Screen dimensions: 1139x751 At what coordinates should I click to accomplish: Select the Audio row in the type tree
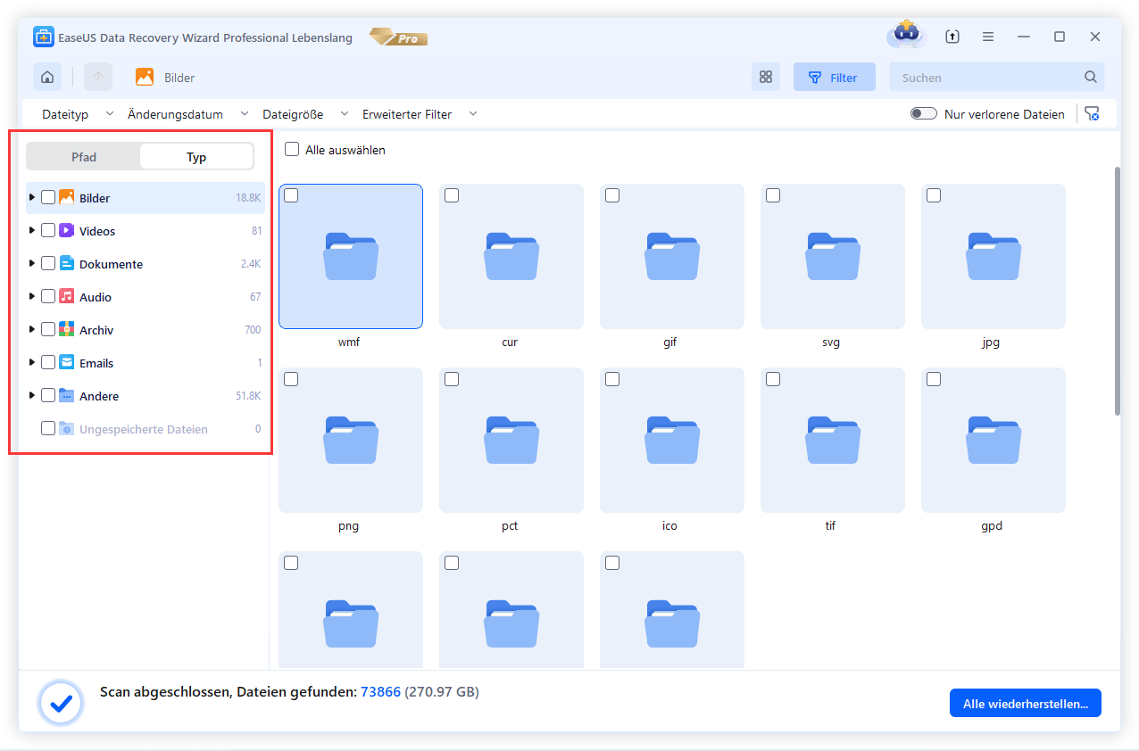[145, 297]
